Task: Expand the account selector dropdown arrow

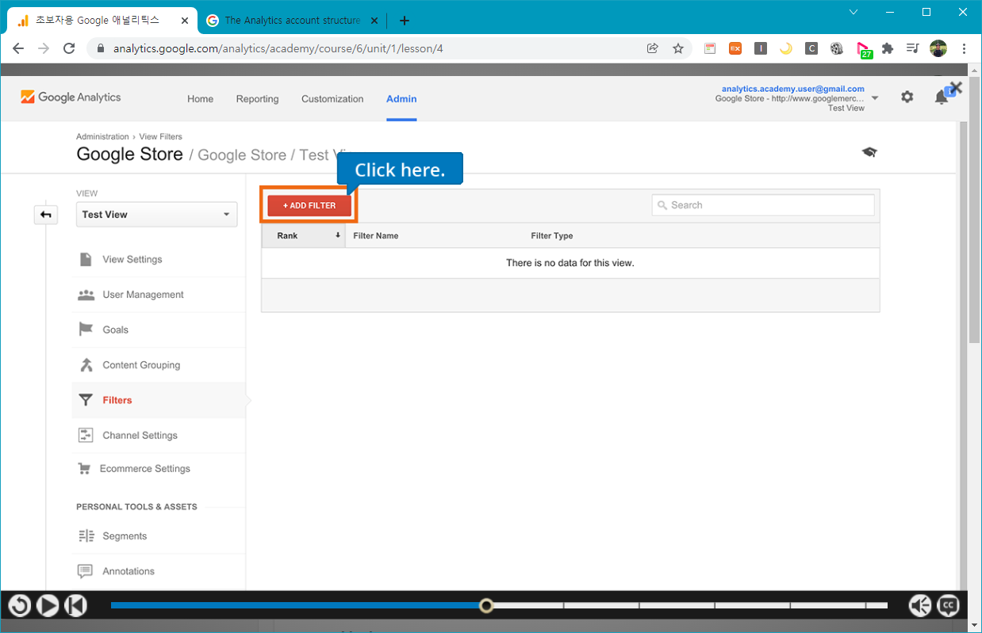Action: pos(875,98)
